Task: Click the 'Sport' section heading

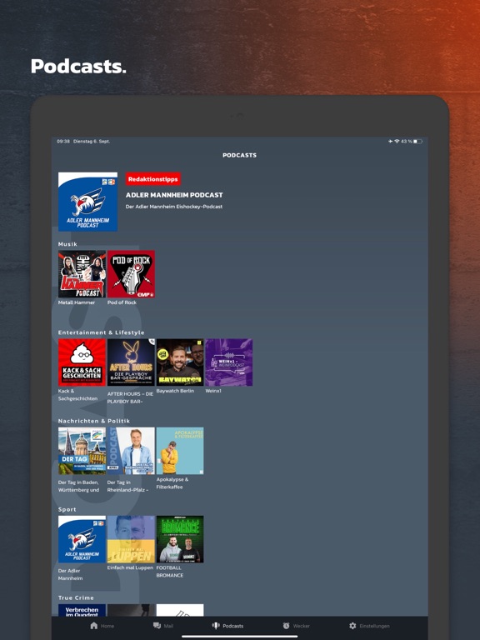Action: 67,509
